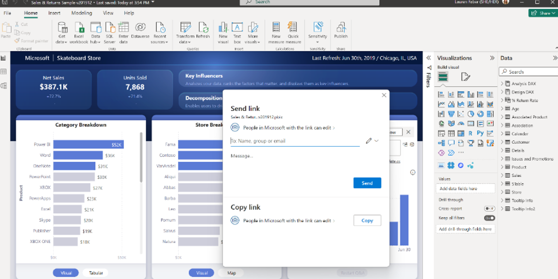Collapse the Visualizations pane
This screenshot has width=558, height=279.
(x=492, y=58)
